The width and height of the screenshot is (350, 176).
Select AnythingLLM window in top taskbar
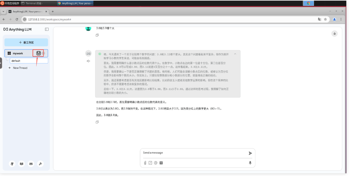point(75,3)
